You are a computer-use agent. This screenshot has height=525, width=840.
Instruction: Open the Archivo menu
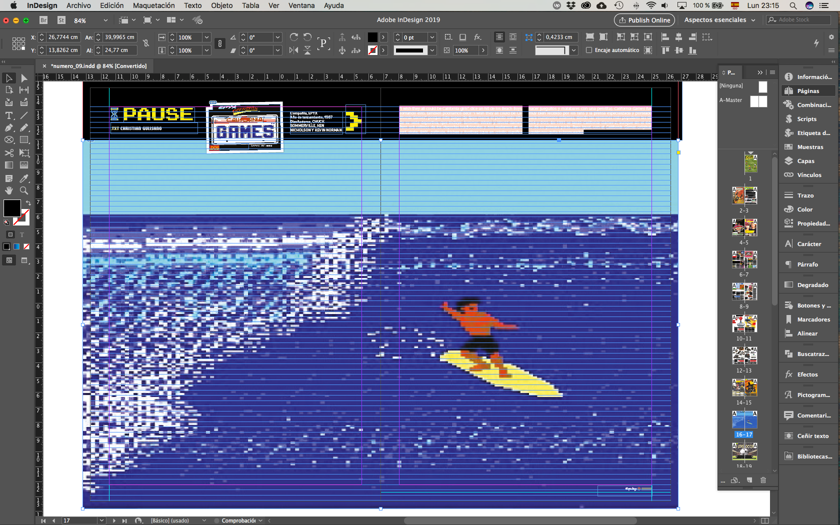click(78, 5)
